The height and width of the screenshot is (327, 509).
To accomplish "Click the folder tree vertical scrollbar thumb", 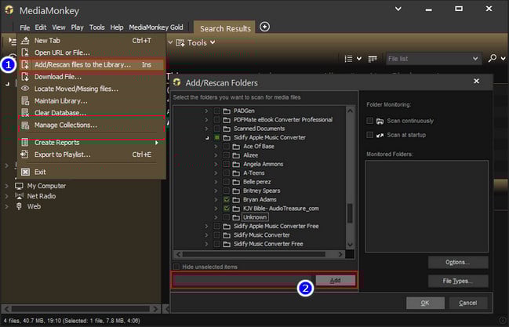I will tap(350, 213).
